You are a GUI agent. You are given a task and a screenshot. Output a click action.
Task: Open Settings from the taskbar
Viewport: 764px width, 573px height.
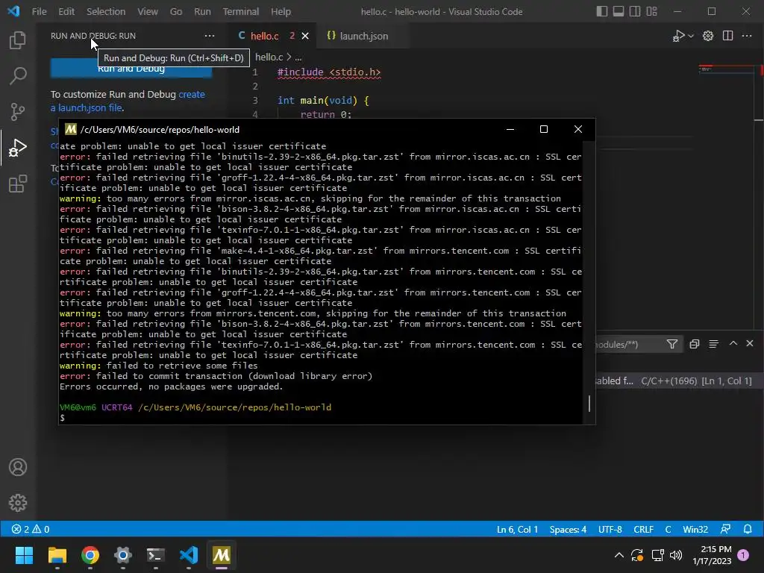tap(123, 555)
